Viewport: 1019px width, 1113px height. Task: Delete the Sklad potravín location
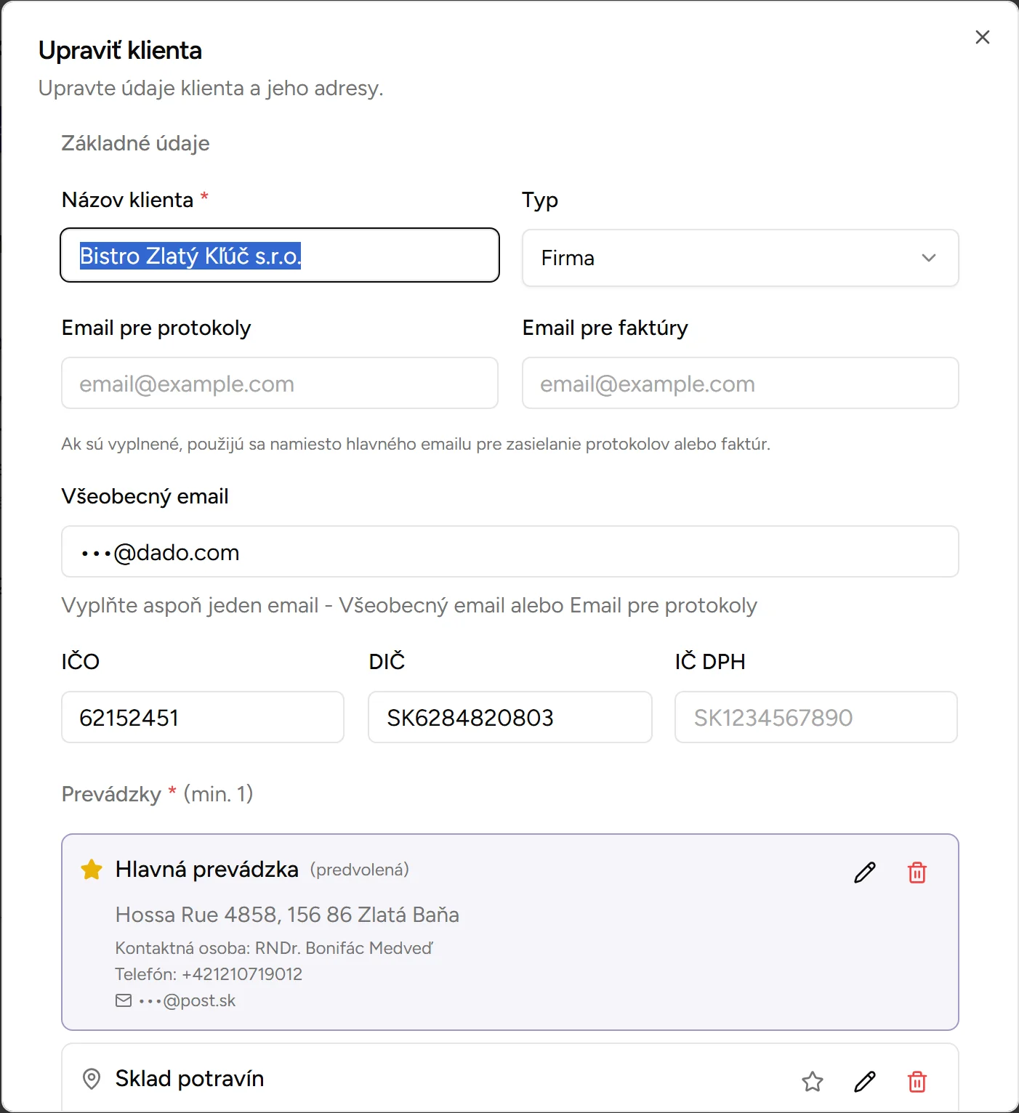(x=917, y=1082)
